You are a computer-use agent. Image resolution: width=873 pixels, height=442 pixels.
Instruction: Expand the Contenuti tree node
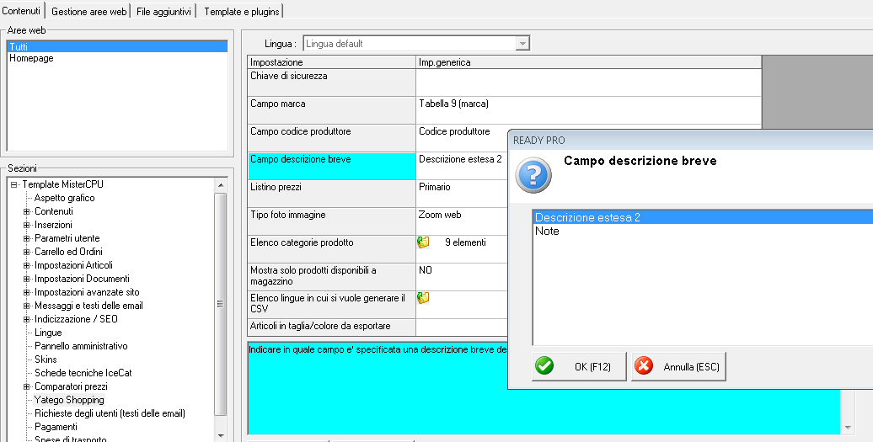coord(26,211)
